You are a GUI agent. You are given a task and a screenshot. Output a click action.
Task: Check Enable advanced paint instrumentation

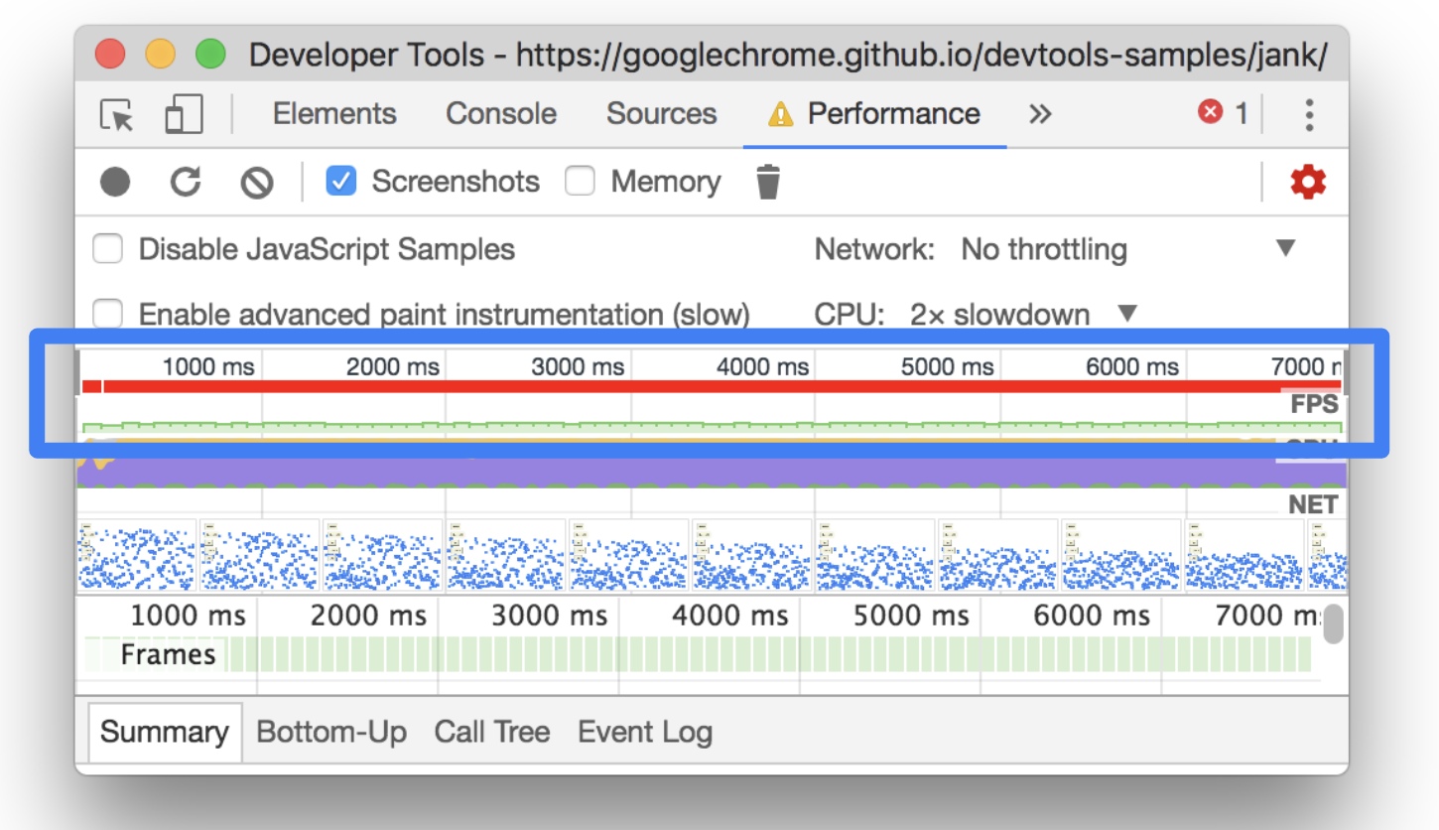pyautogui.click(x=107, y=315)
